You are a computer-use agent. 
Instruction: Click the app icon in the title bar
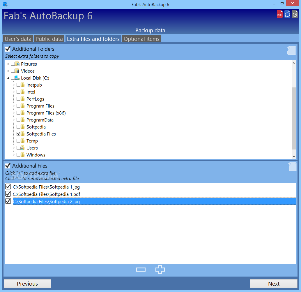point(5,4)
